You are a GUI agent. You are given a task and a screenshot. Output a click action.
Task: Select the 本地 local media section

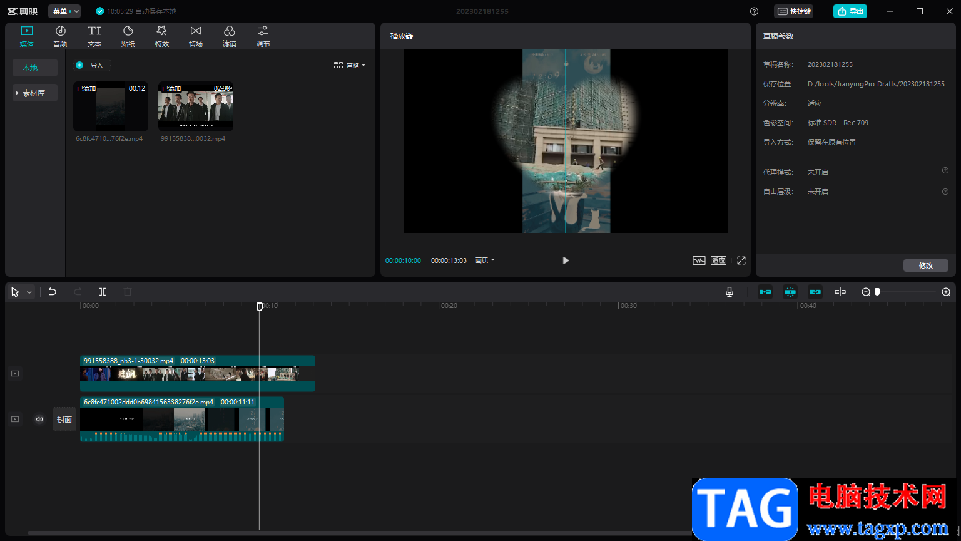[x=35, y=68]
